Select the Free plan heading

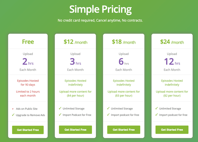click(28, 42)
